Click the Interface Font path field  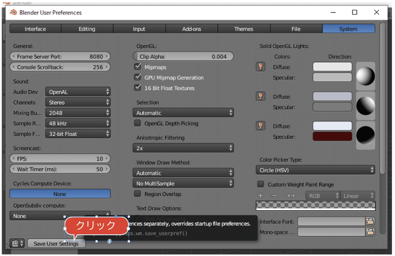(331, 221)
